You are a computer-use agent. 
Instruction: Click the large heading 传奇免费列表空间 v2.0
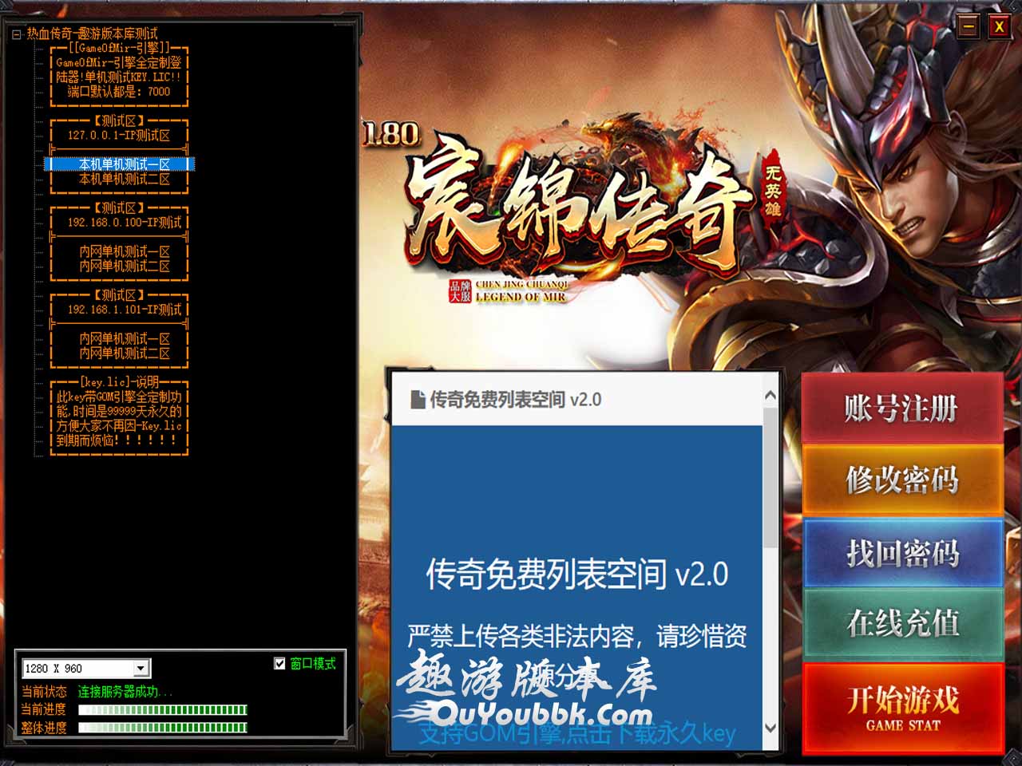[x=576, y=574]
